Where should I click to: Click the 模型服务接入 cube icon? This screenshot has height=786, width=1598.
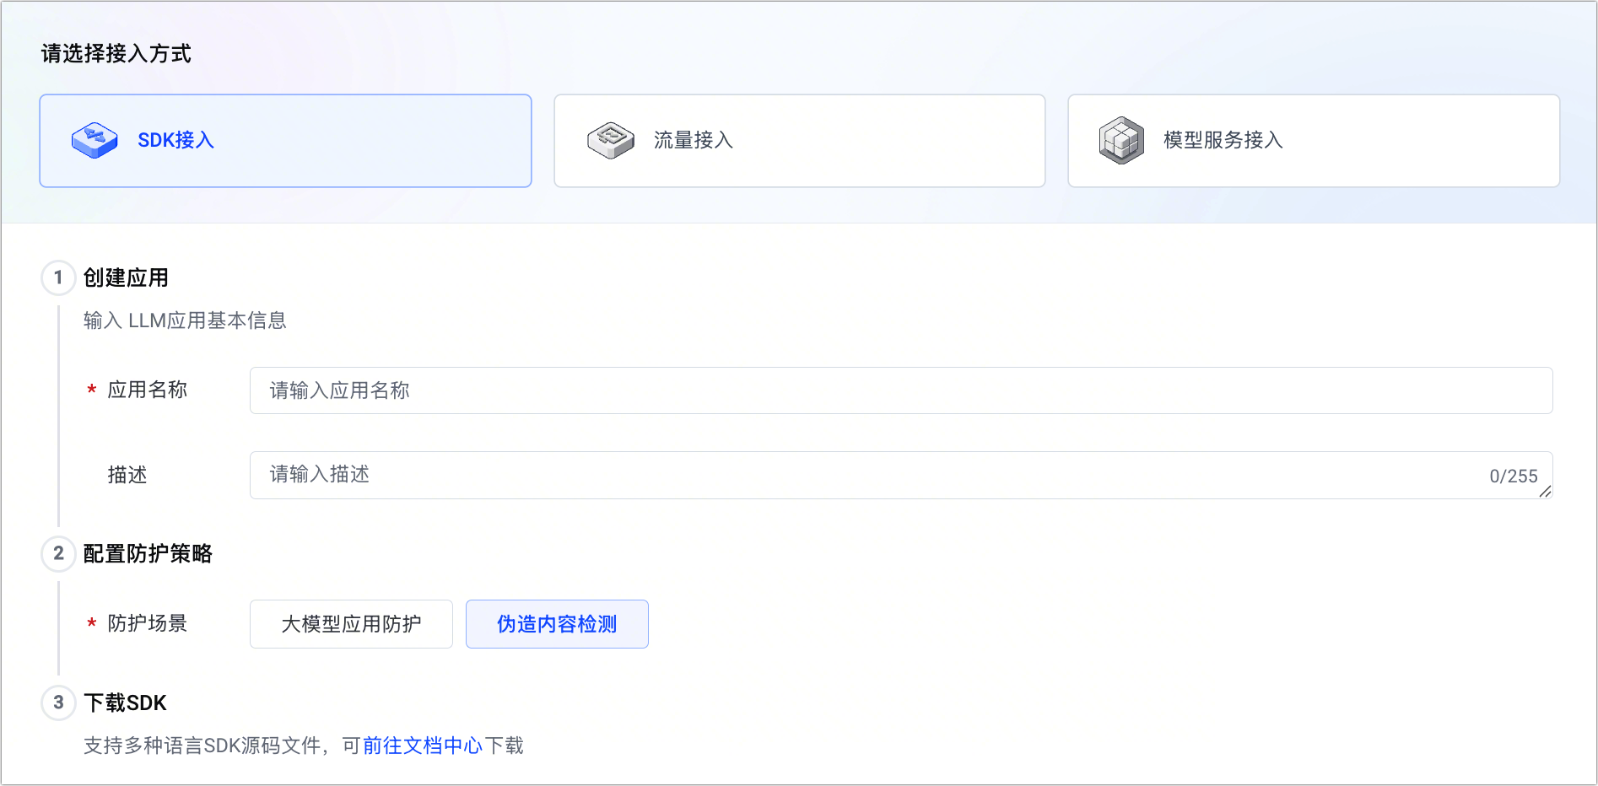(1121, 140)
